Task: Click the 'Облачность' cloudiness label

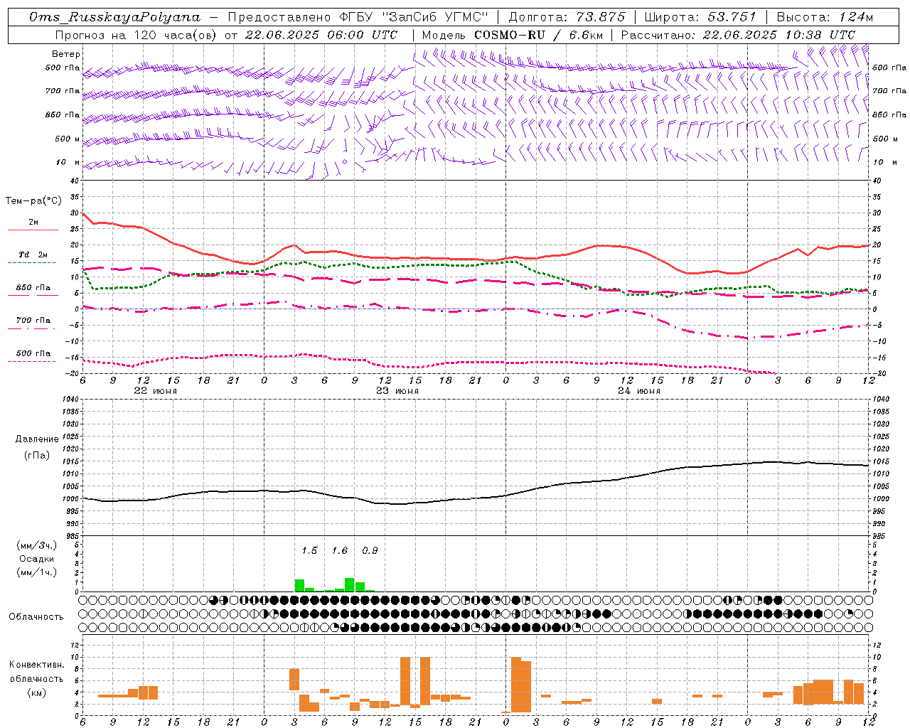Action: tap(36, 616)
